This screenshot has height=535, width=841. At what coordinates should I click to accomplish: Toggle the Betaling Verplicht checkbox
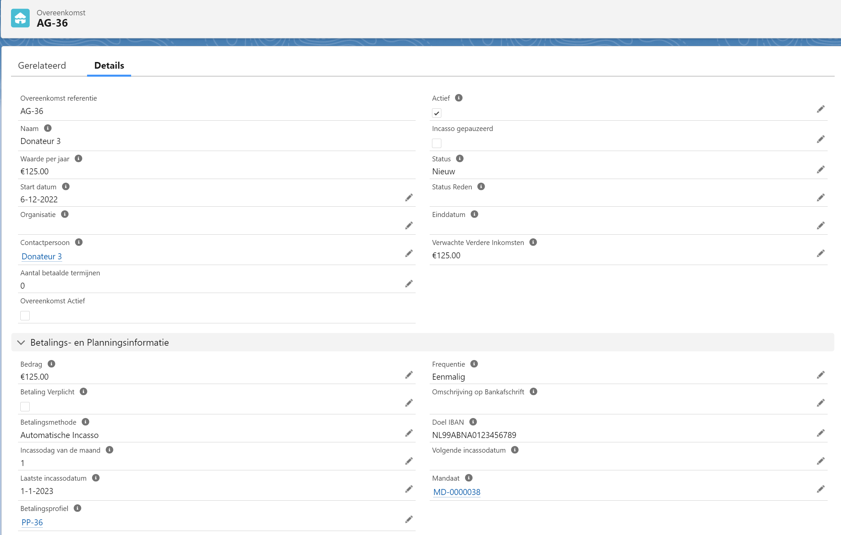[25, 407]
